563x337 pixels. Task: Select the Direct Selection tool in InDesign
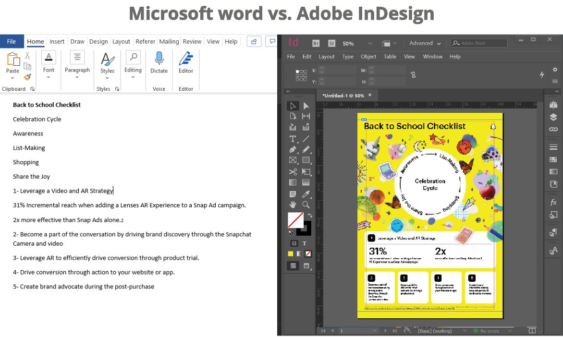point(306,106)
